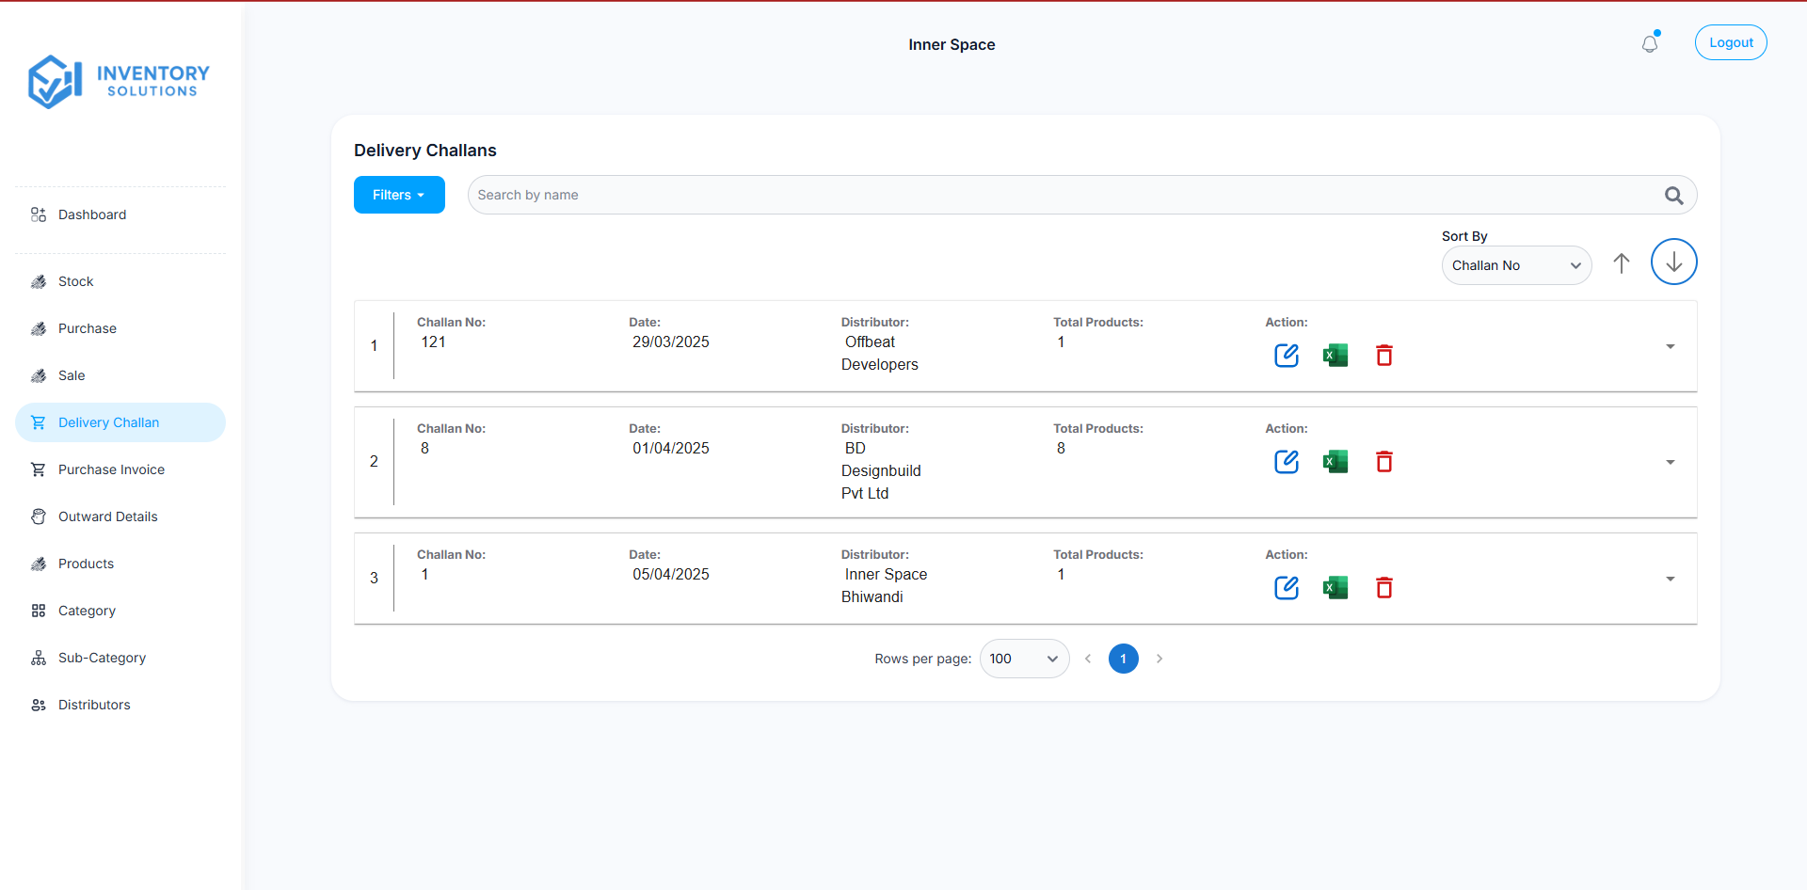Screen dimensions: 1807x890
Task: Click the Distributors people icon
Action: (x=39, y=705)
